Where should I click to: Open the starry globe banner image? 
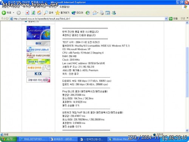38,33
